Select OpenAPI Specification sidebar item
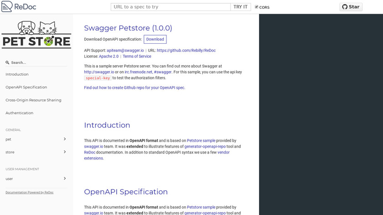The image size is (383, 215). tap(26, 87)
